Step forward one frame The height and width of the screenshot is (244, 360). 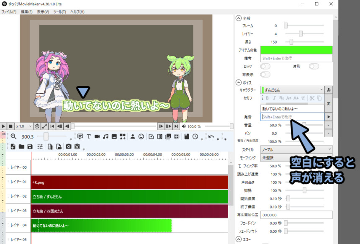(x=161, y=126)
